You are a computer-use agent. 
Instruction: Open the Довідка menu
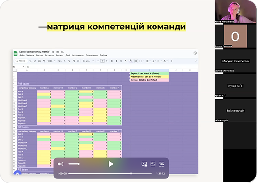[x=103, y=55]
